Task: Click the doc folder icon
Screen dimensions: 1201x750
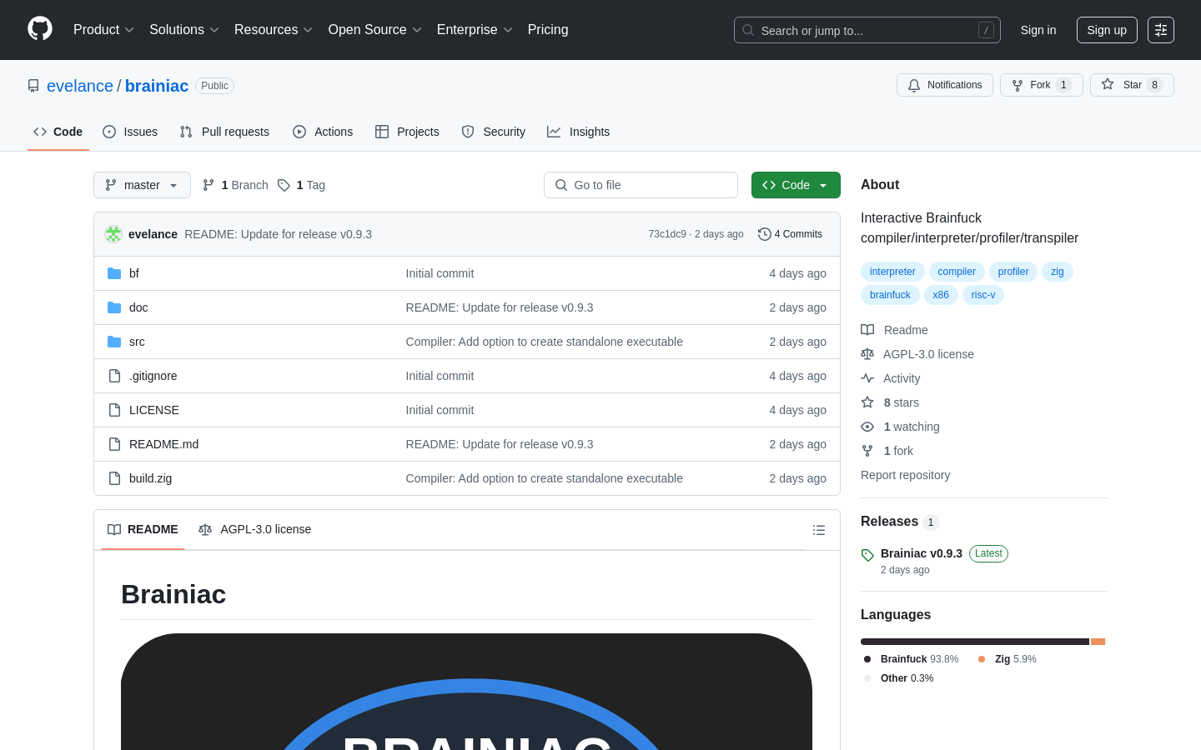Action: (114, 307)
